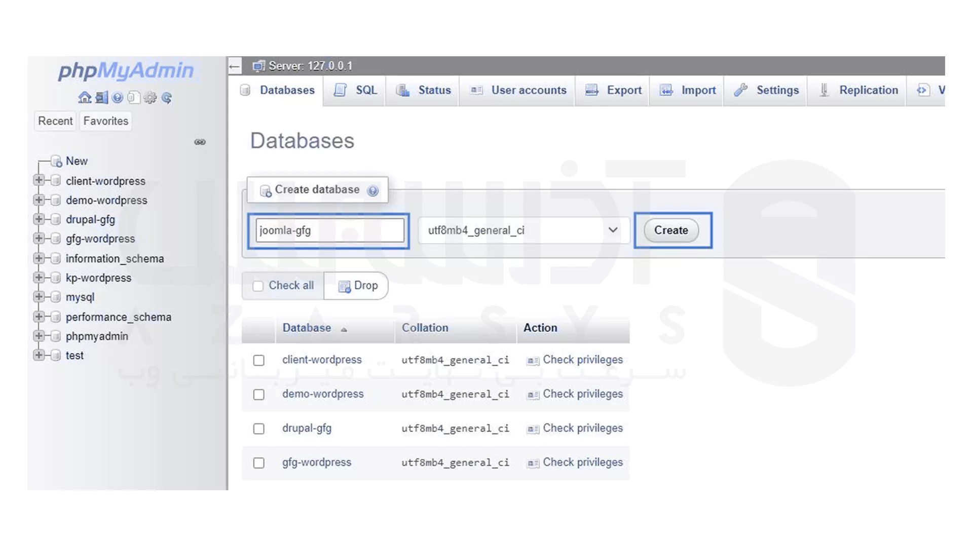Screen dimensions: 973x547
Task: Expand performance_schema database node
Action: (x=39, y=317)
